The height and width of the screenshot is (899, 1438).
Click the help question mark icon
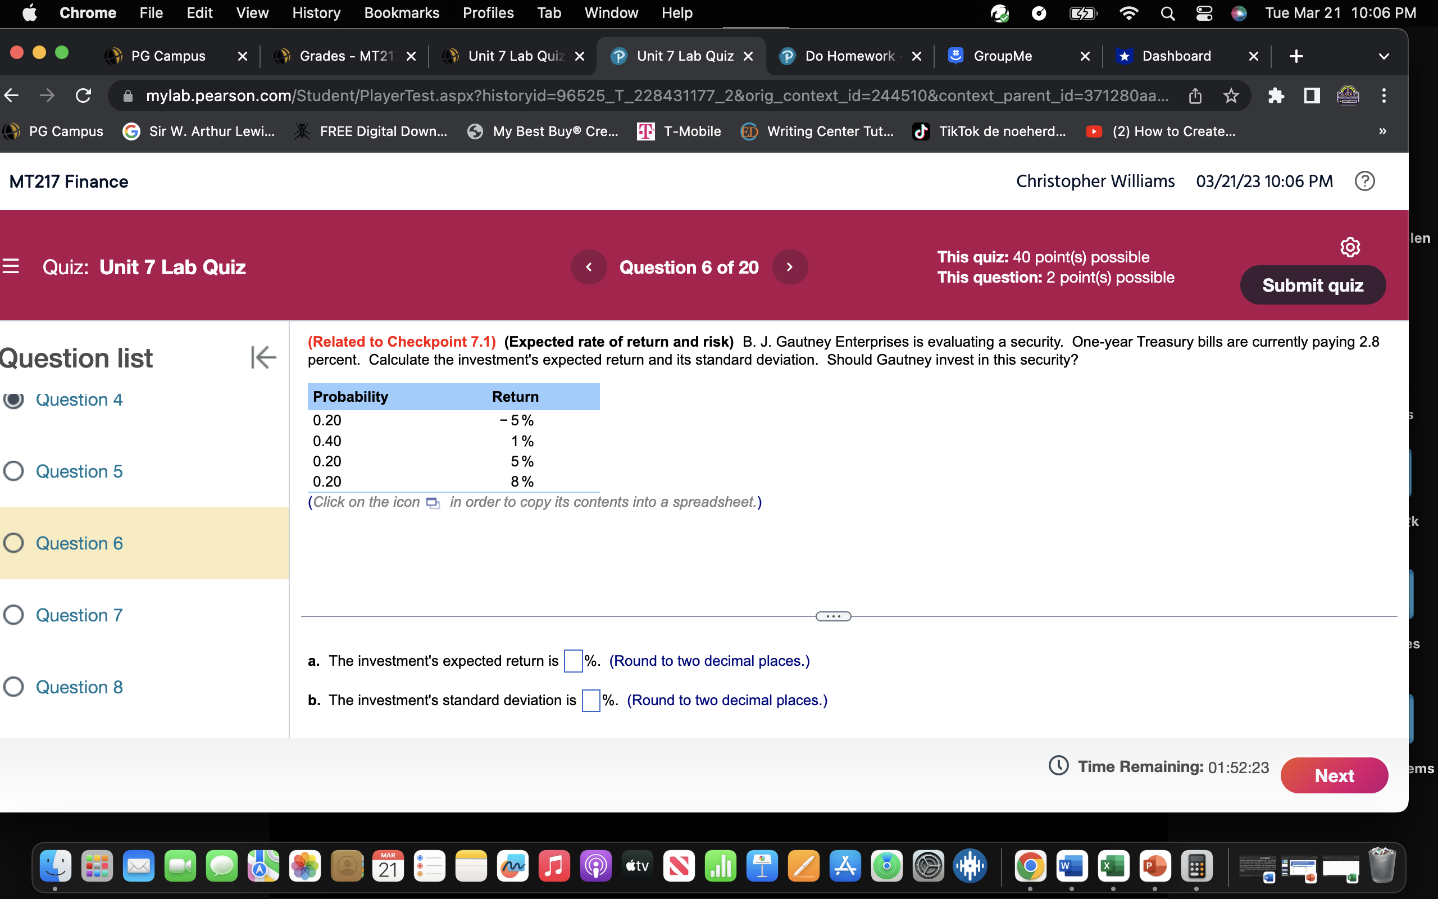click(1365, 181)
